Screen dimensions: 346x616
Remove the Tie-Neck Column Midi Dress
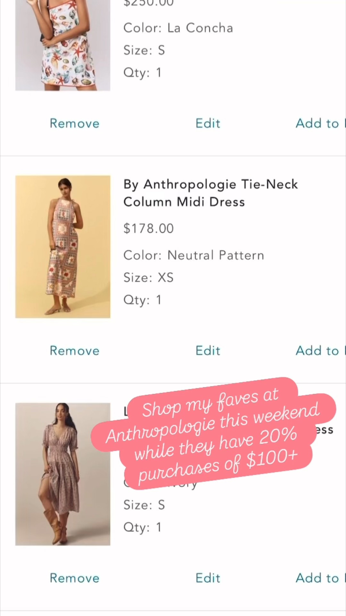pyautogui.click(x=74, y=350)
